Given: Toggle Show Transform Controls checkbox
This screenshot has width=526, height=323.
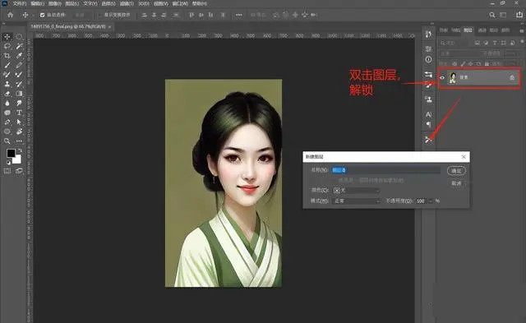Looking at the screenshot, I should [100, 15].
